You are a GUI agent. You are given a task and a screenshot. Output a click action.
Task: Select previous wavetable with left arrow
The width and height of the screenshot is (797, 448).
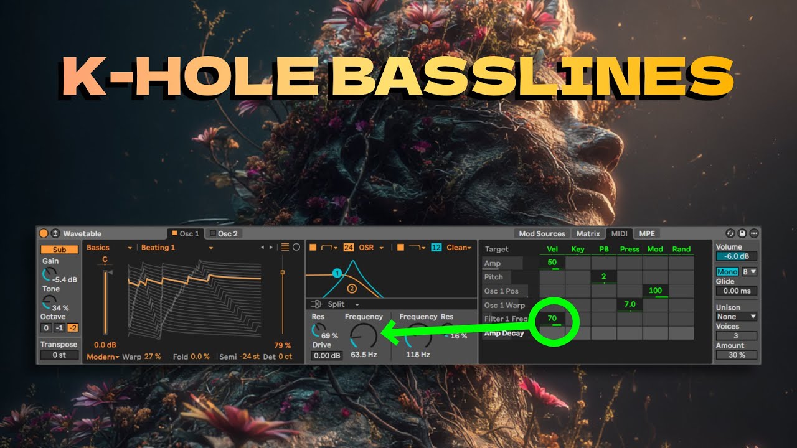tap(263, 248)
